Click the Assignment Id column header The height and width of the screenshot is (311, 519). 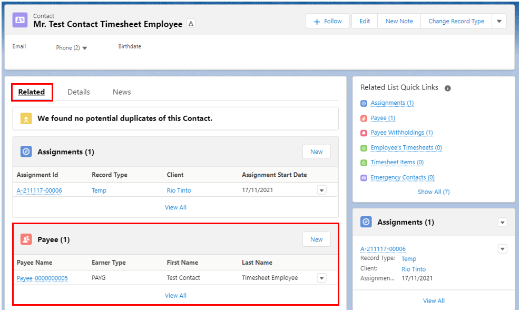pyautogui.click(x=37, y=175)
